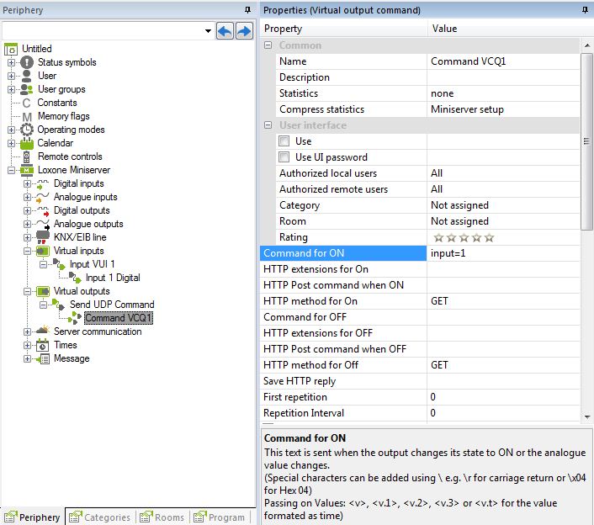Collapse the Send UDP Command node
This screenshot has height=525, width=594.
coord(43,305)
